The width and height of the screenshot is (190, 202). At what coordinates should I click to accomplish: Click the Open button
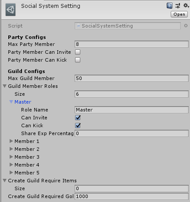(179, 14)
